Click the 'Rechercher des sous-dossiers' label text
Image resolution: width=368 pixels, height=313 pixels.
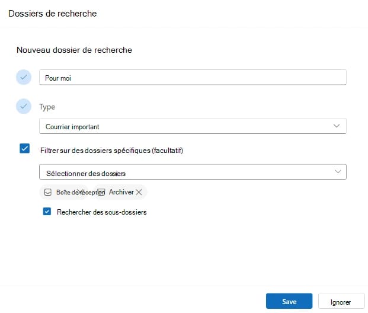(x=102, y=212)
